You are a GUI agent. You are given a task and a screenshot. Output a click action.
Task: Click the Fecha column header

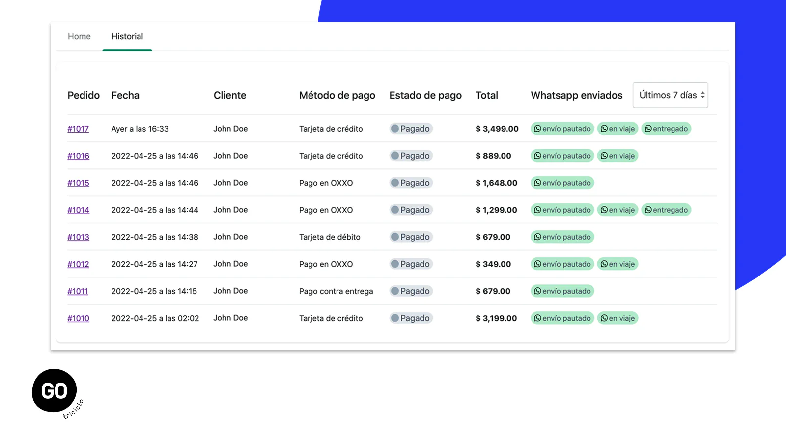click(x=125, y=95)
